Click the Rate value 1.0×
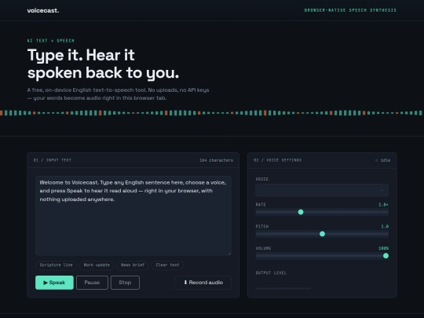424x318 pixels. (x=383, y=205)
